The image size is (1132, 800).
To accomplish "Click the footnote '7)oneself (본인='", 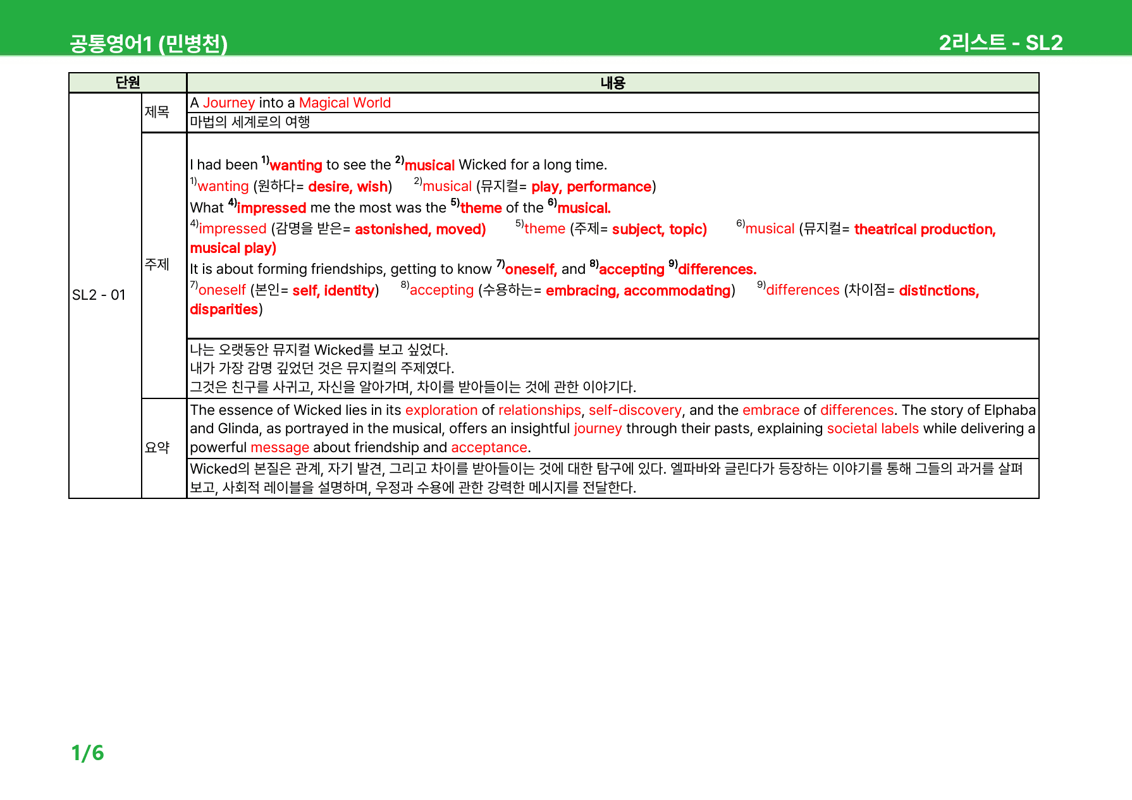I will pyautogui.click(x=239, y=290).
